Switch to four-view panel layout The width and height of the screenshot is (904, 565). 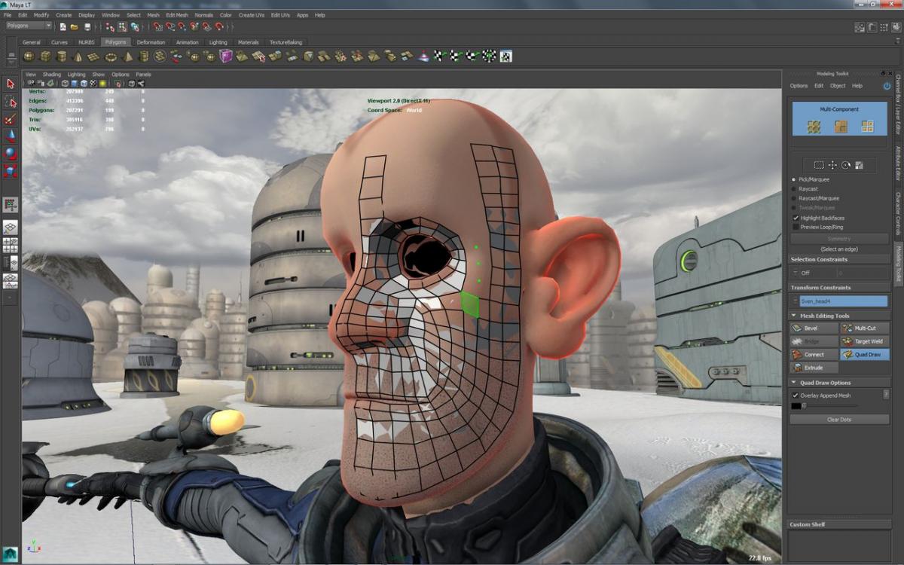(11, 245)
